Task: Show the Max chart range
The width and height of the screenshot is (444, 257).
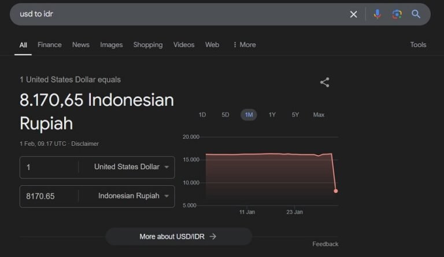Action: 319,115
